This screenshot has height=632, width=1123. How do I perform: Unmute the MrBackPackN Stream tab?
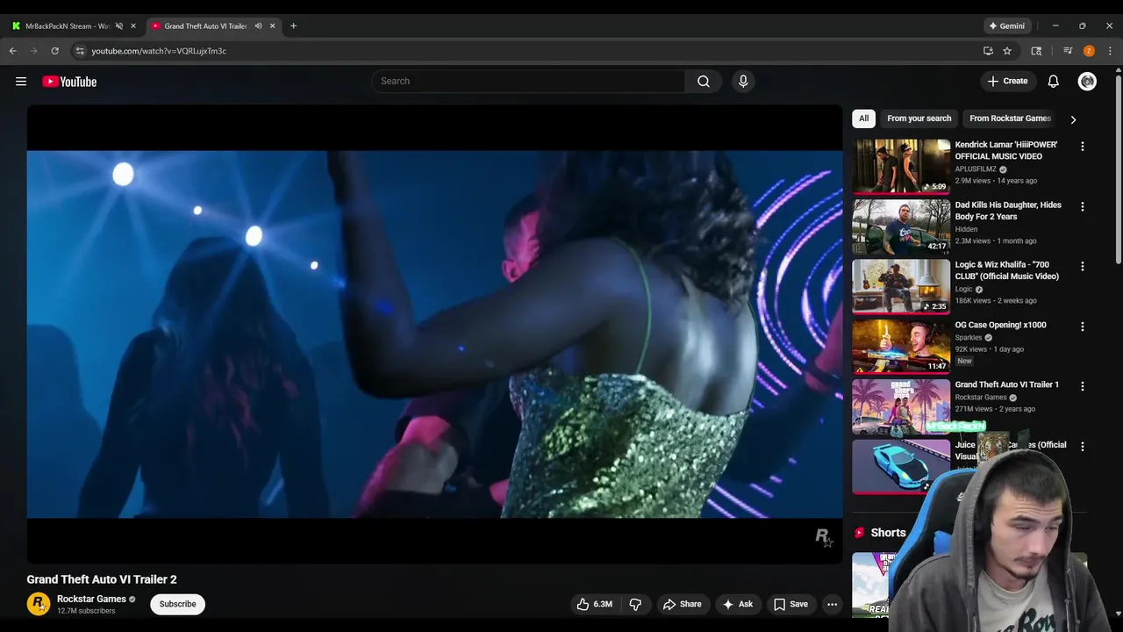[x=119, y=26]
